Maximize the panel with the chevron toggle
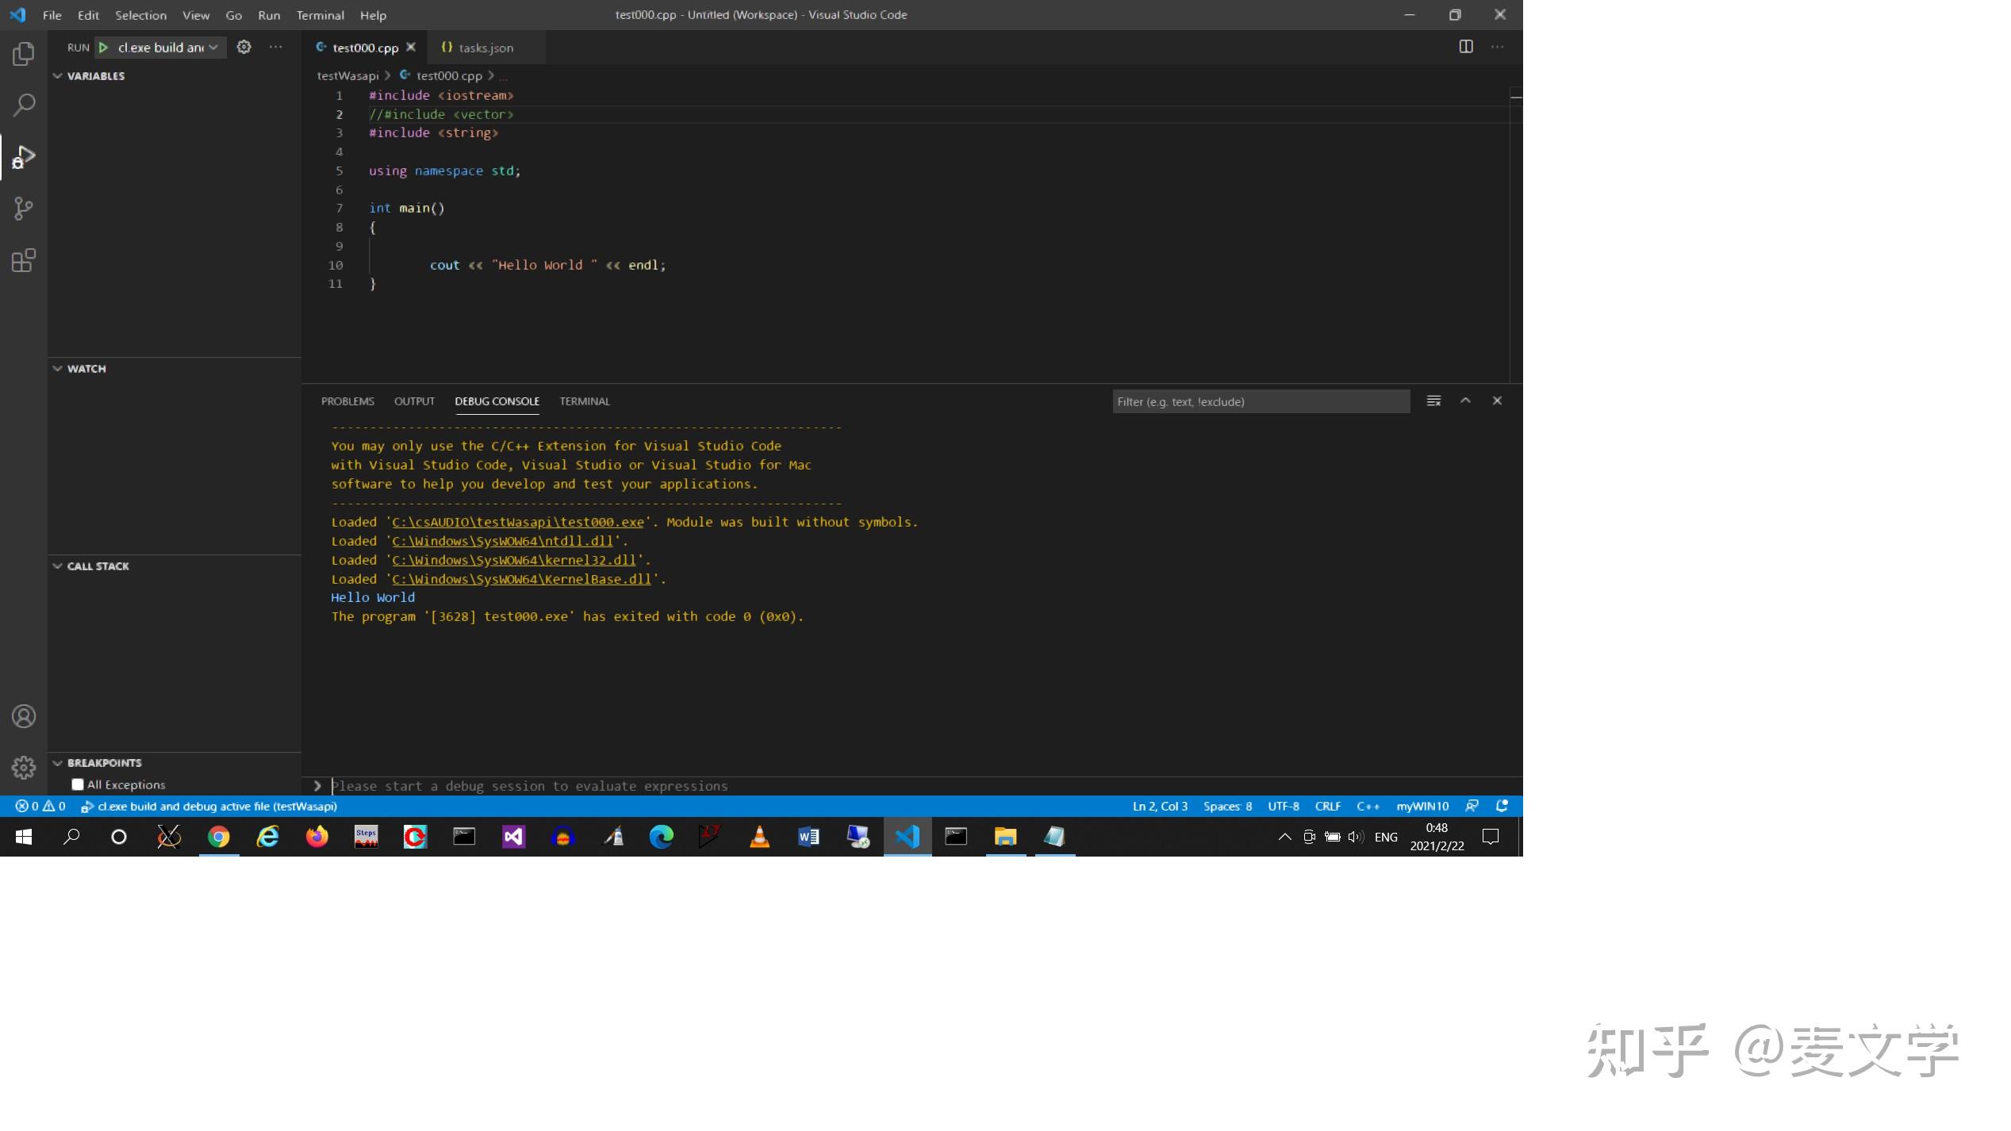This screenshot has width=2011, height=1131. point(1465,401)
